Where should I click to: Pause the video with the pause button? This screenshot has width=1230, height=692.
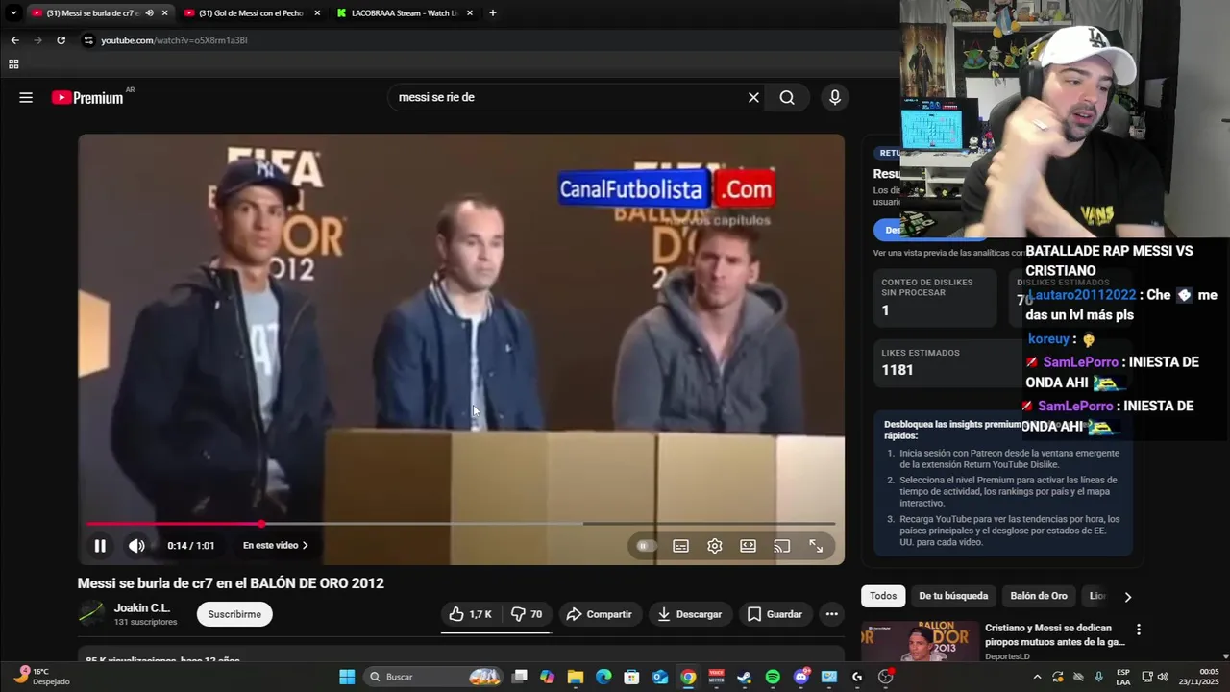point(100,546)
